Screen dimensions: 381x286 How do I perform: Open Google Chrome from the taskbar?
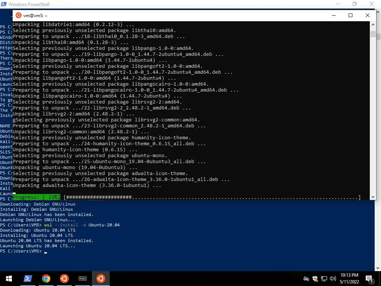pyautogui.click(x=46, y=279)
